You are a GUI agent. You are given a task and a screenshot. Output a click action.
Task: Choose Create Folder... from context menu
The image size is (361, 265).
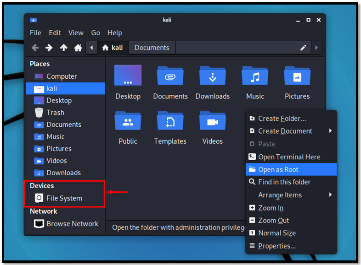pyautogui.click(x=291, y=119)
